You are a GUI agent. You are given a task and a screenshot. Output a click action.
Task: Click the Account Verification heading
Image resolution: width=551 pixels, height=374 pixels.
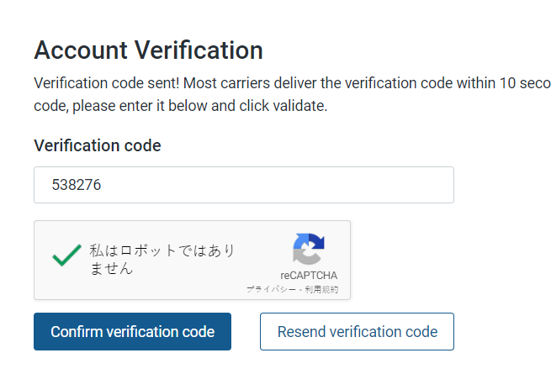[148, 50]
